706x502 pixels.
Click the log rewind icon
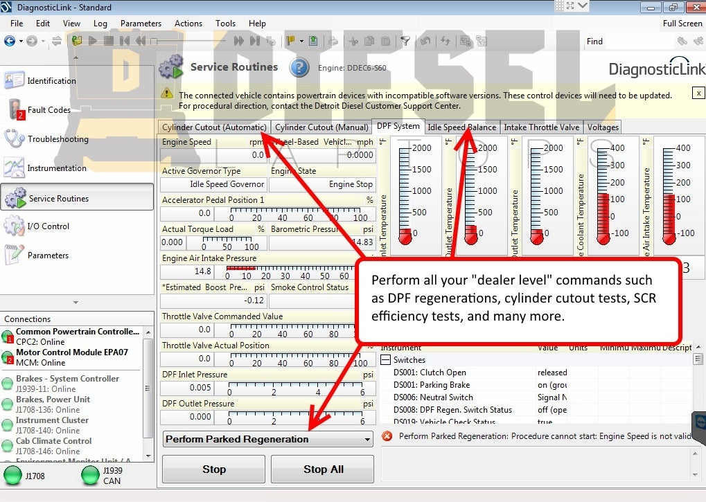(x=141, y=41)
